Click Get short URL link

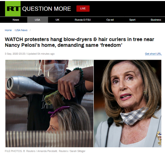153,54
